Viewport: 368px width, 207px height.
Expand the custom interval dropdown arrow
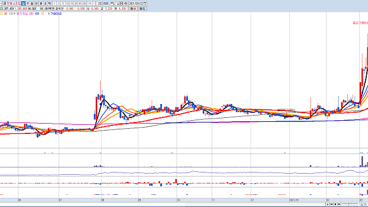(x=94, y=3)
